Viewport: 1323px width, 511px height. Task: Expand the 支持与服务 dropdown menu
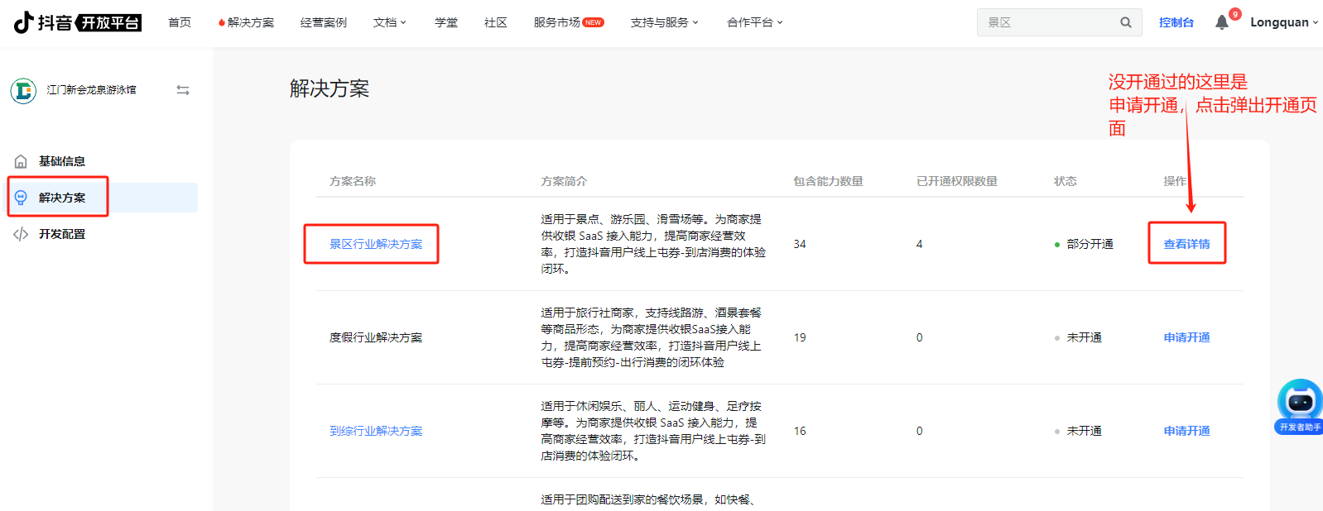pos(664,22)
